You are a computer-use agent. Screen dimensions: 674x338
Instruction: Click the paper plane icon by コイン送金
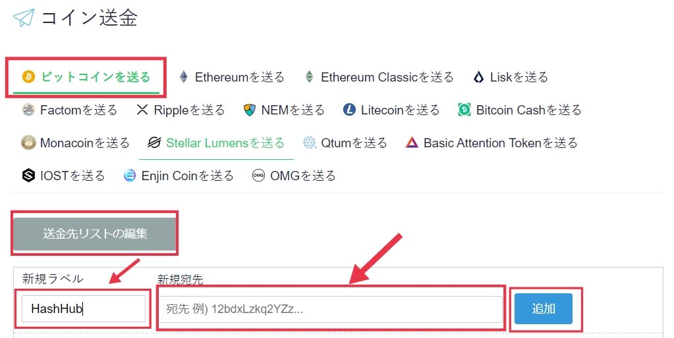click(24, 18)
